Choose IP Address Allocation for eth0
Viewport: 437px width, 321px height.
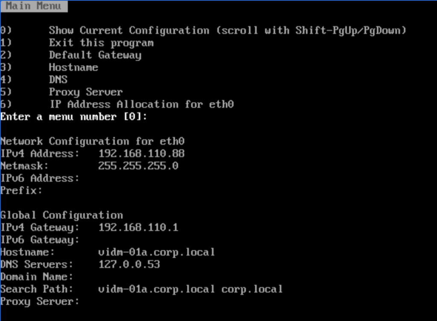(x=141, y=104)
